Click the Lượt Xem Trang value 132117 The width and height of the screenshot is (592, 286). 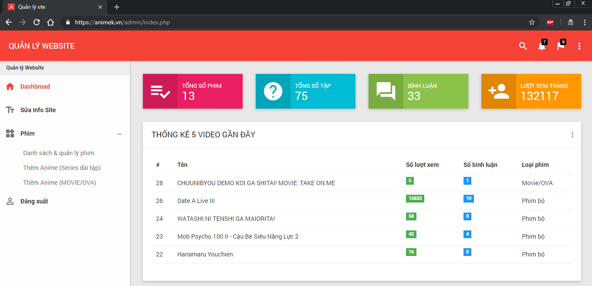coord(540,96)
